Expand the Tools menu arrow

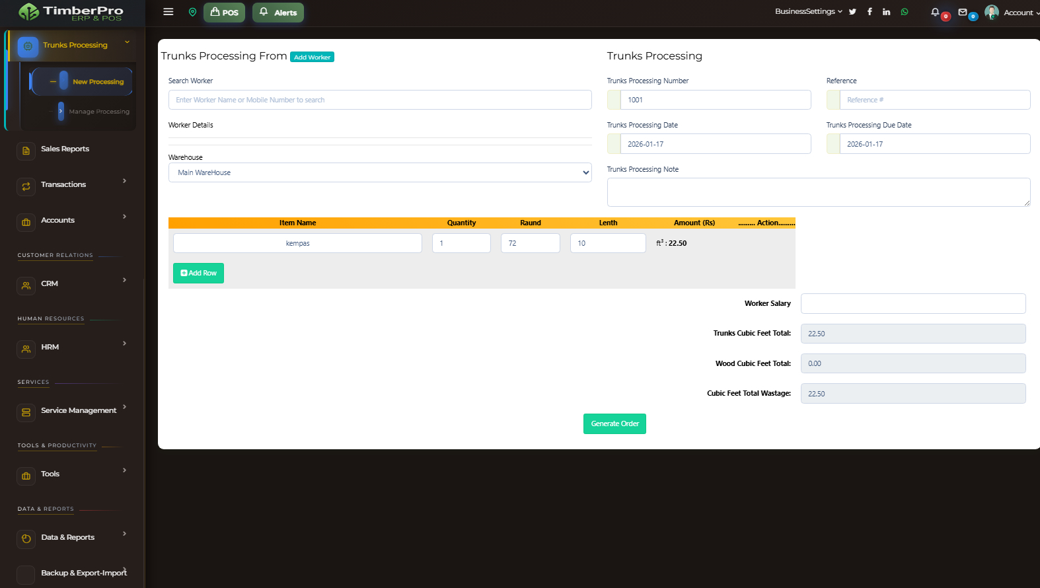(124, 470)
